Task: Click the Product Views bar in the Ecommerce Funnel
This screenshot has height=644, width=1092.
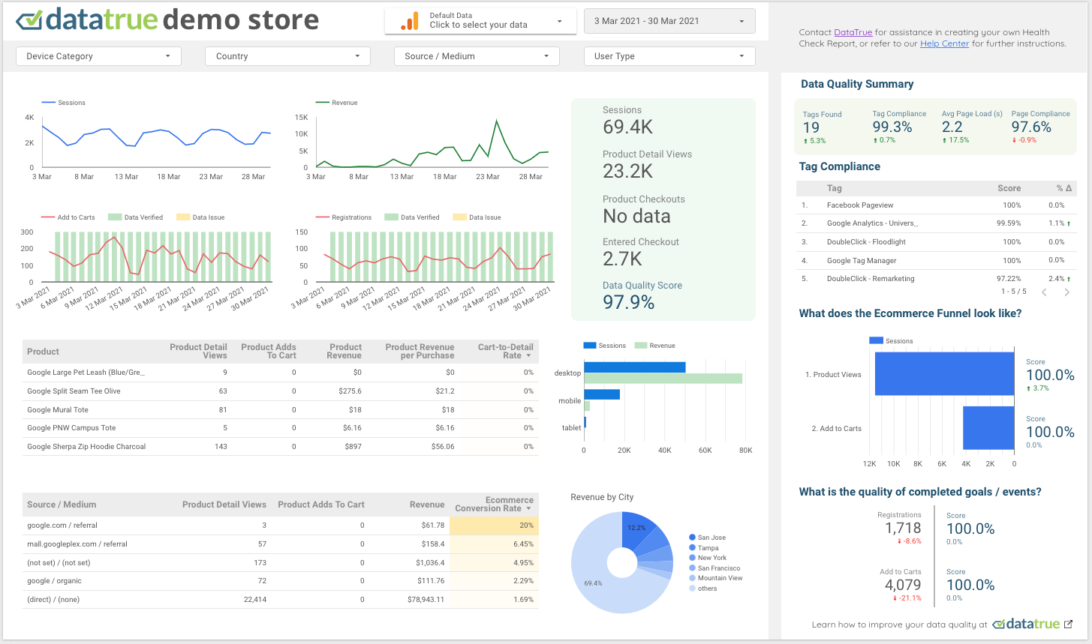Action: tap(945, 374)
